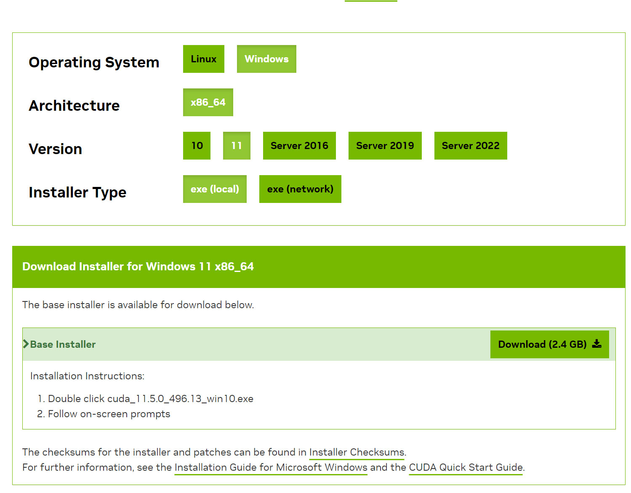
Task: Click the download arrow icon
Action: (597, 344)
